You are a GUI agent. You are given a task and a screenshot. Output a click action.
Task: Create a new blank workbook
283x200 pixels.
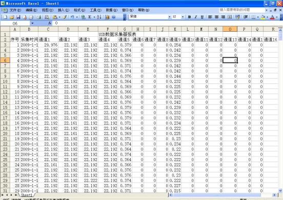tap(6, 17)
